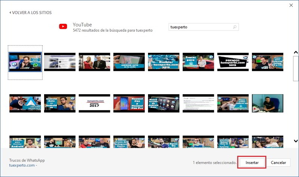Screen dimensions: 299x177
Task: Choose the Nueva versión de Android Auto thumbnail
Action: click(164, 103)
